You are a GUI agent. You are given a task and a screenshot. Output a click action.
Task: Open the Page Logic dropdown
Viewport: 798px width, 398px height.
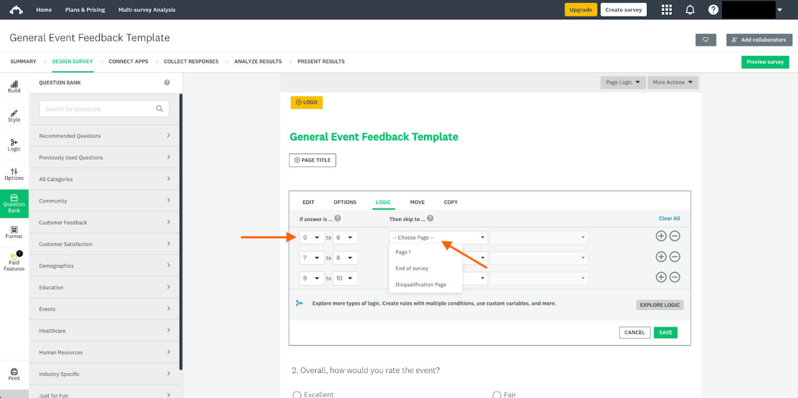pyautogui.click(x=622, y=82)
